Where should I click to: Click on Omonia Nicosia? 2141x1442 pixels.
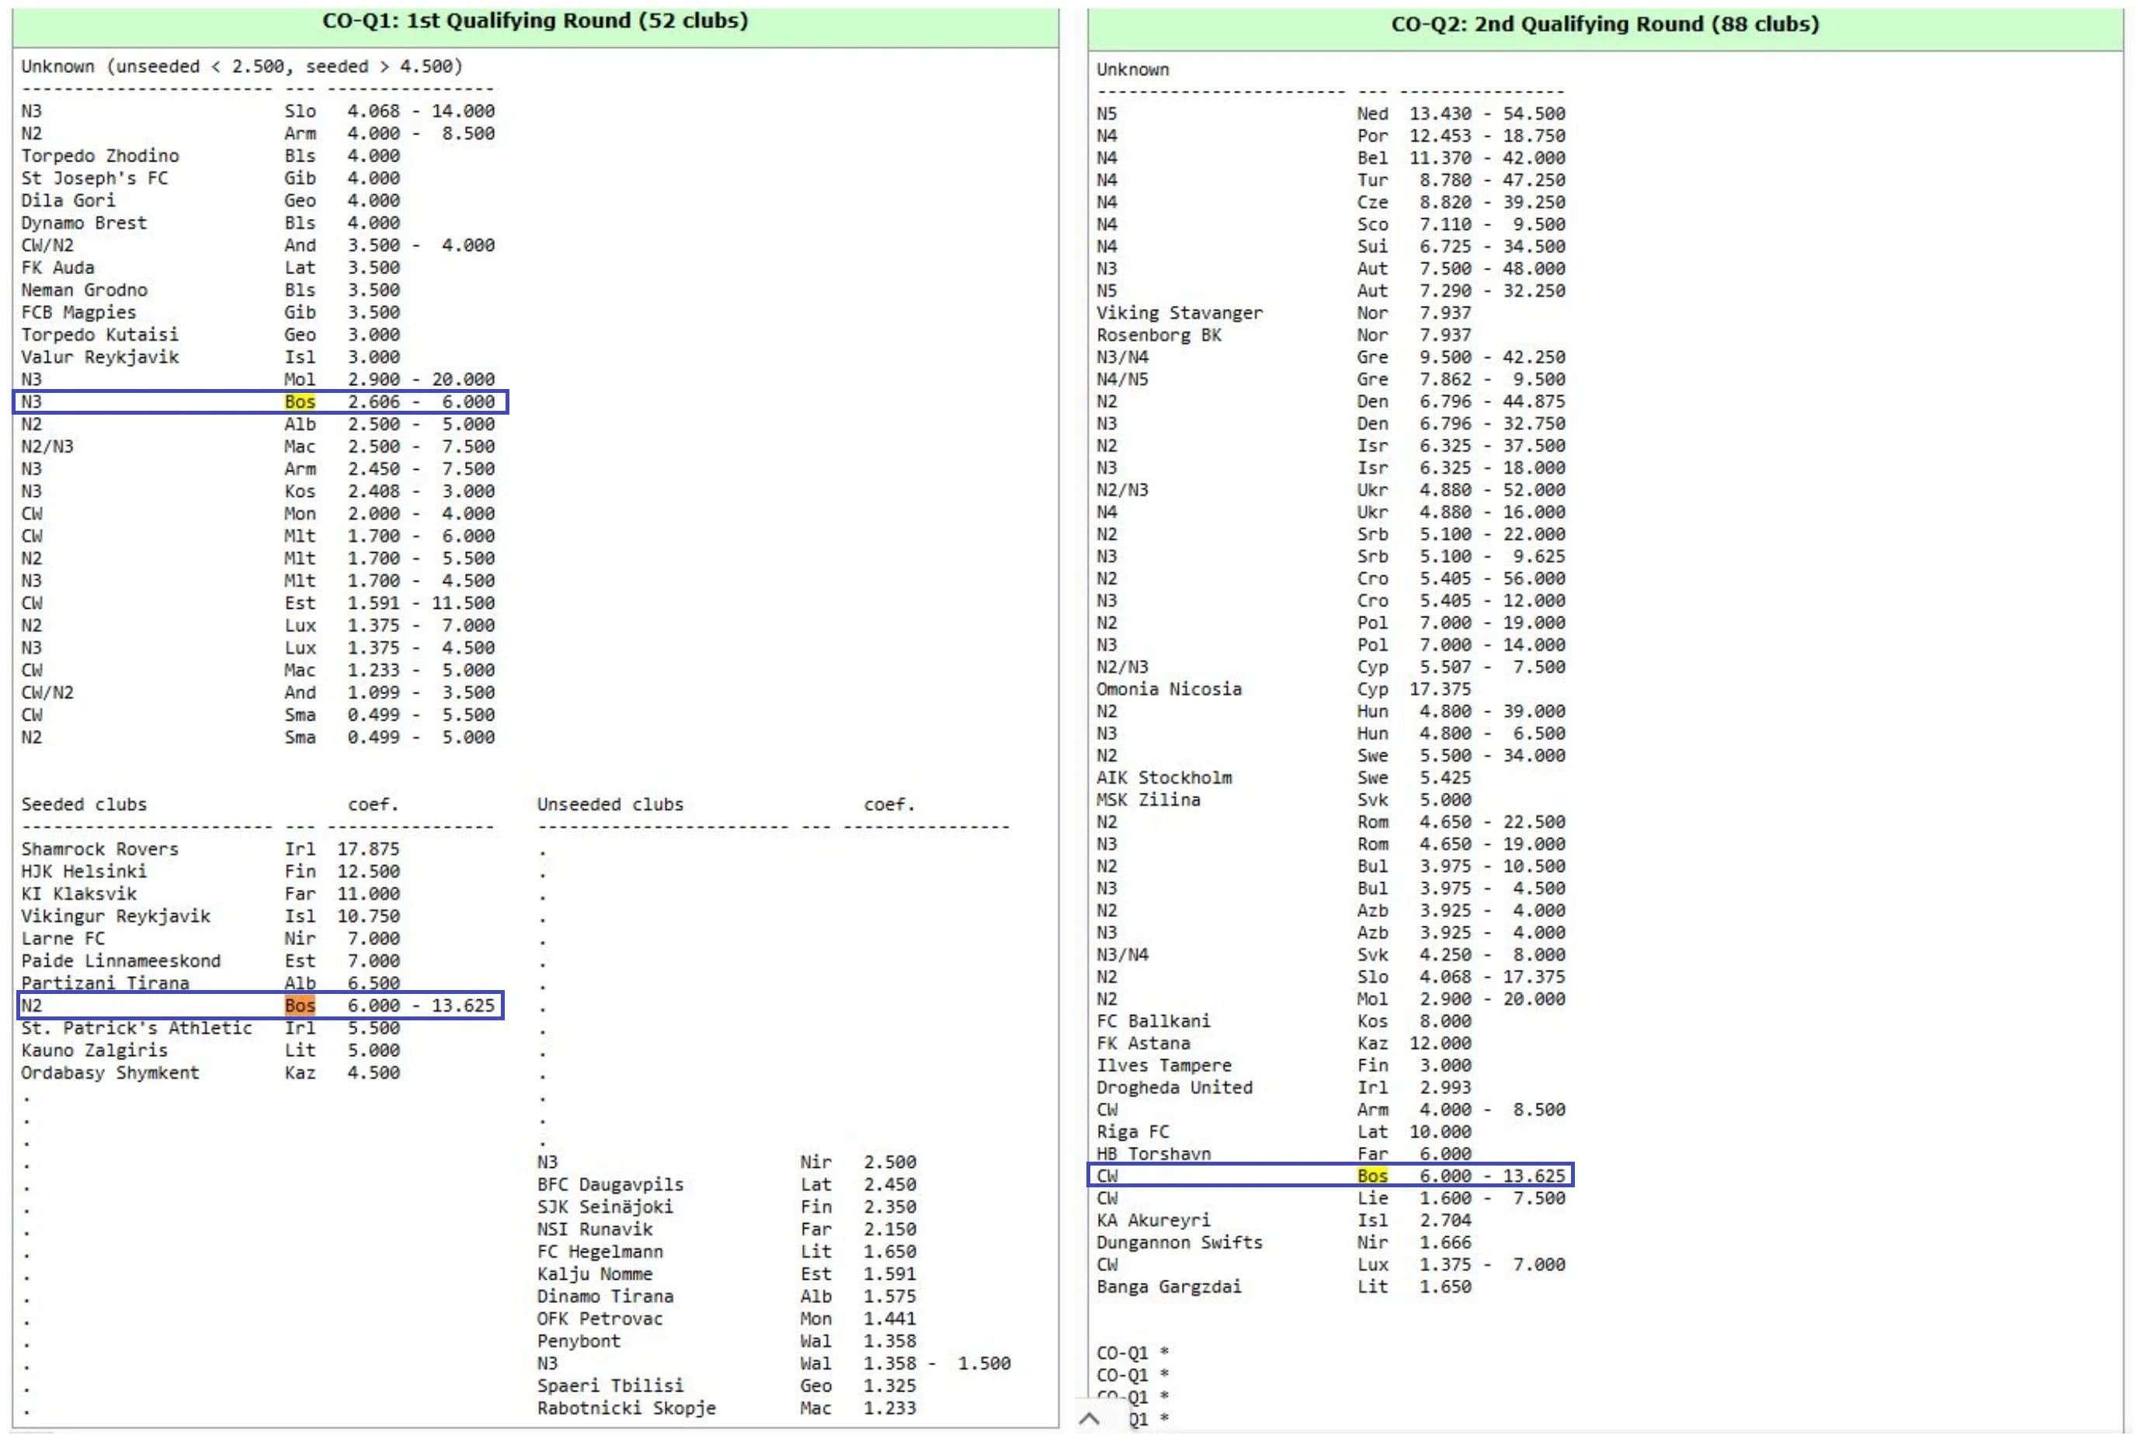[x=1169, y=689]
